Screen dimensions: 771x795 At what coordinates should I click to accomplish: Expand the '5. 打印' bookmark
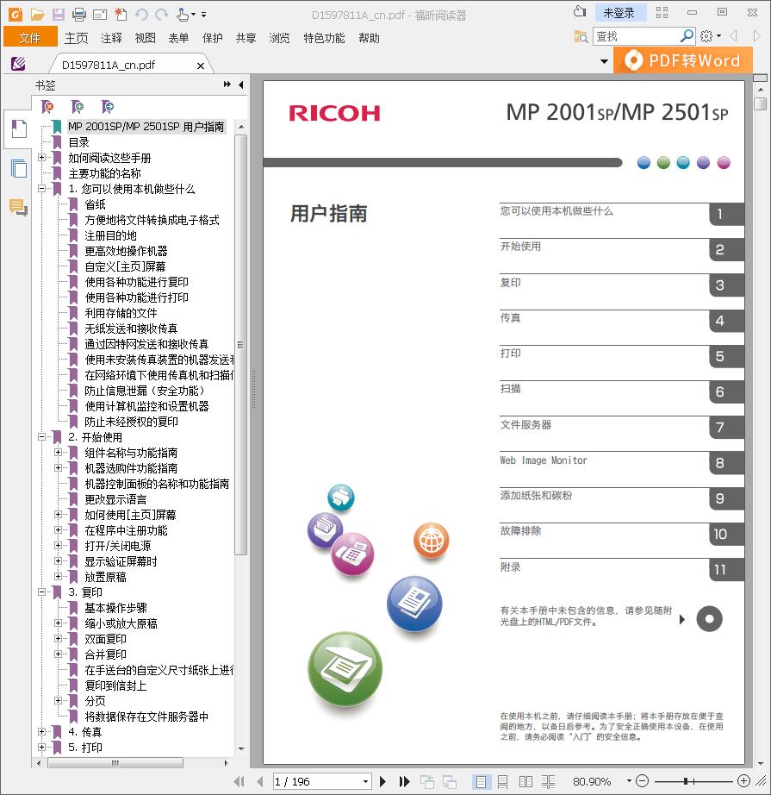[41, 747]
